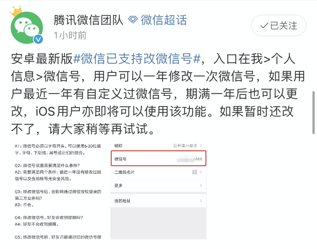Image resolution: width=317 pixels, height=249 pixels.
Task: Select the 更多 menu row
Action: [x=158, y=185]
